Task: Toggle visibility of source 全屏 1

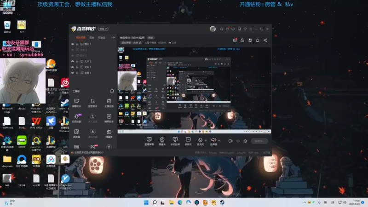Action: pos(73,73)
